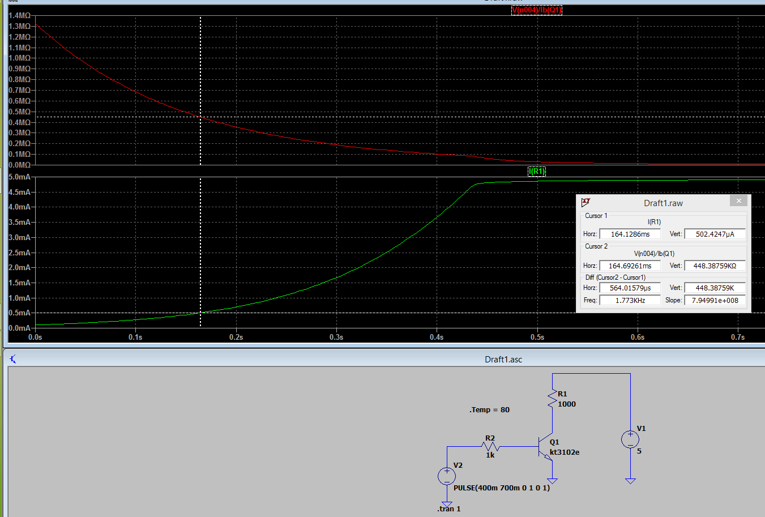Click V1 value label 5
Screen dimensions: 765x517
639,451
